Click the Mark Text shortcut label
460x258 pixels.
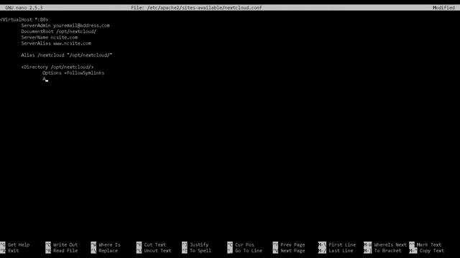(429, 244)
